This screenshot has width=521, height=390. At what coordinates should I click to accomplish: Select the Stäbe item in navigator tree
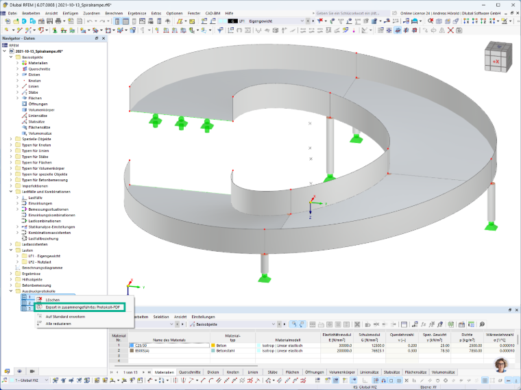coord(33,92)
